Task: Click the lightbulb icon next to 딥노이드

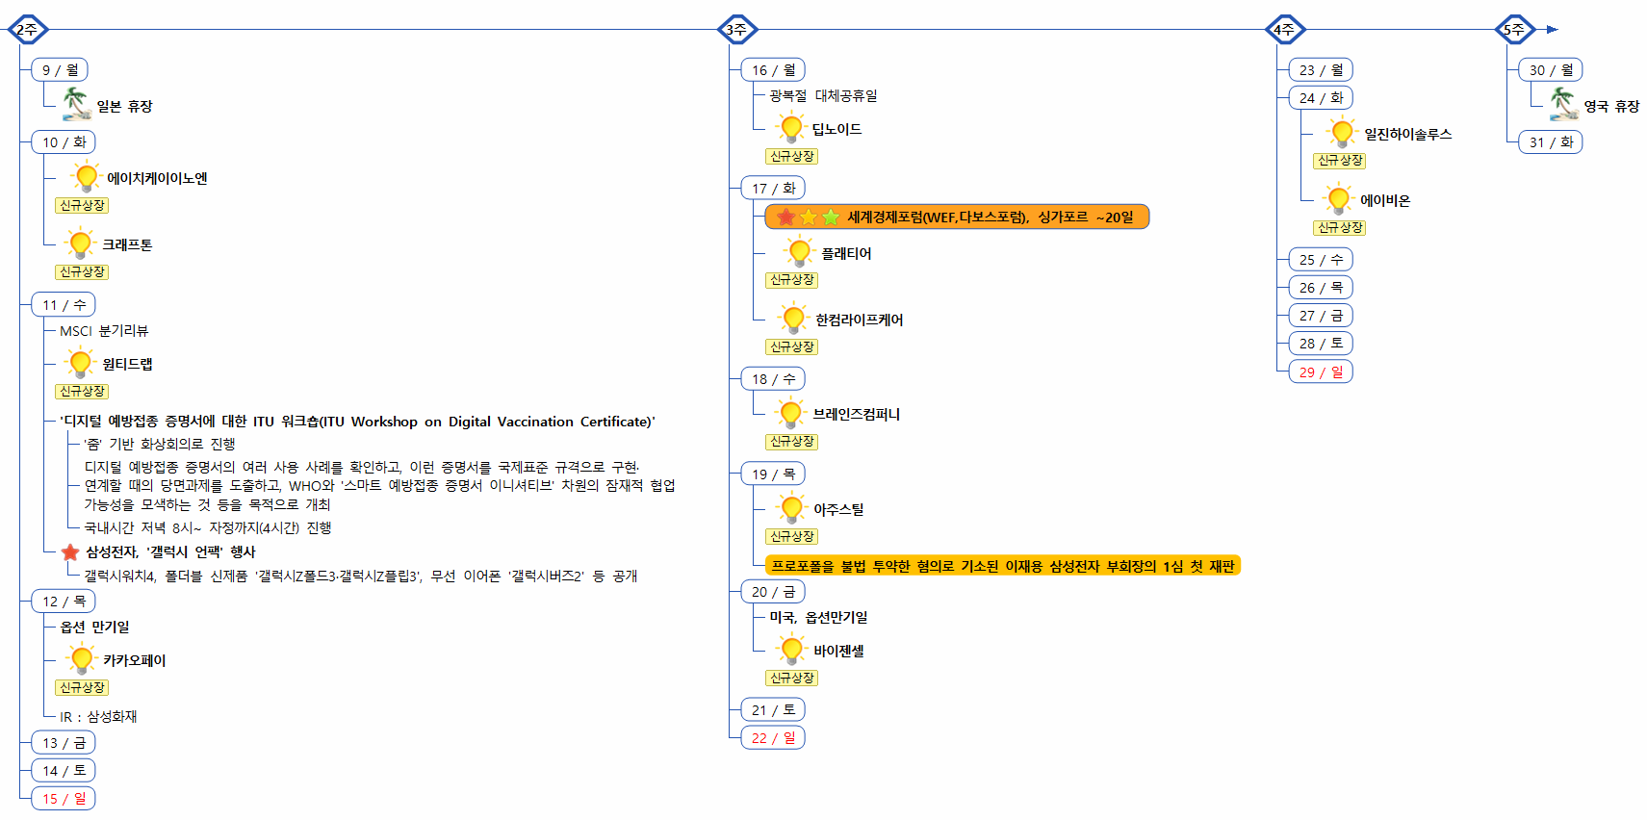Action: pyautogui.click(x=791, y=128)
